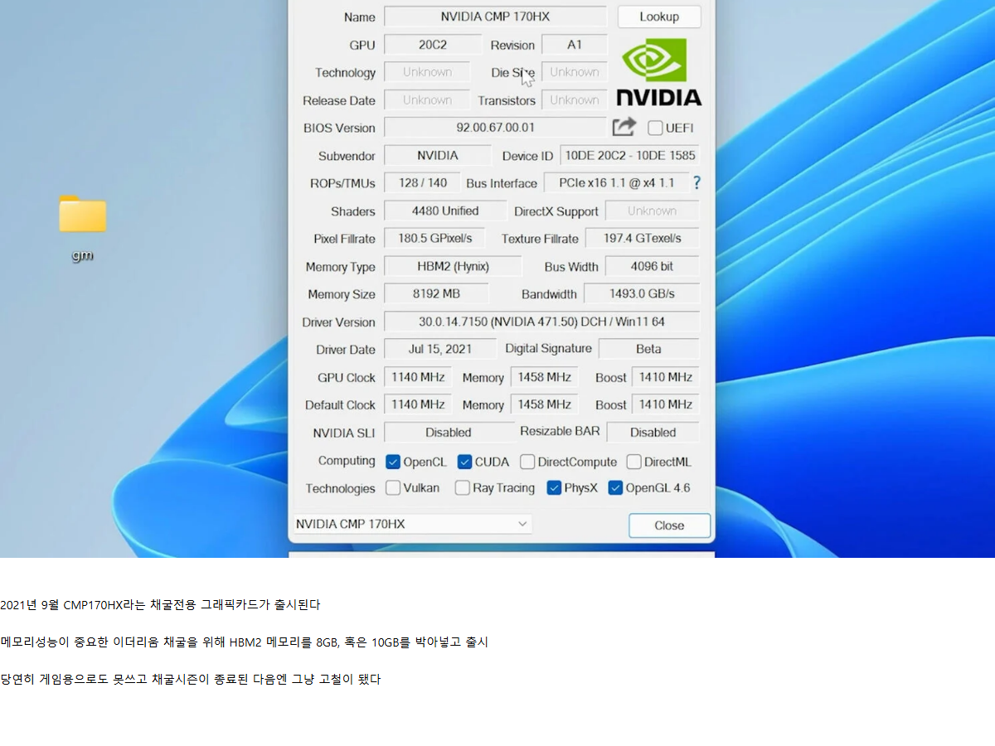Click the Die Size field showing Unknown

575,72
